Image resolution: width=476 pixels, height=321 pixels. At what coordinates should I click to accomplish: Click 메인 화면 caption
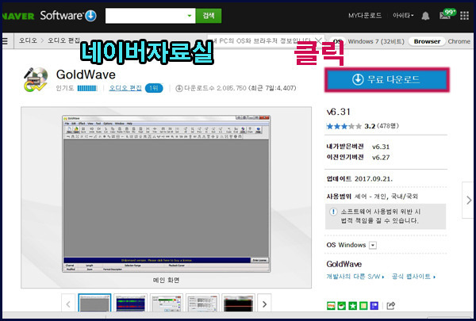[166, 280]
